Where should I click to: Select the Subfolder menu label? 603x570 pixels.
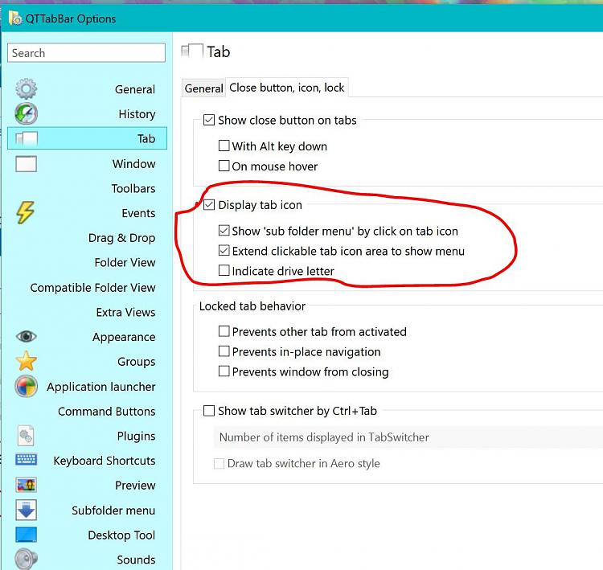pyautogui.click(x=113, y=511)
